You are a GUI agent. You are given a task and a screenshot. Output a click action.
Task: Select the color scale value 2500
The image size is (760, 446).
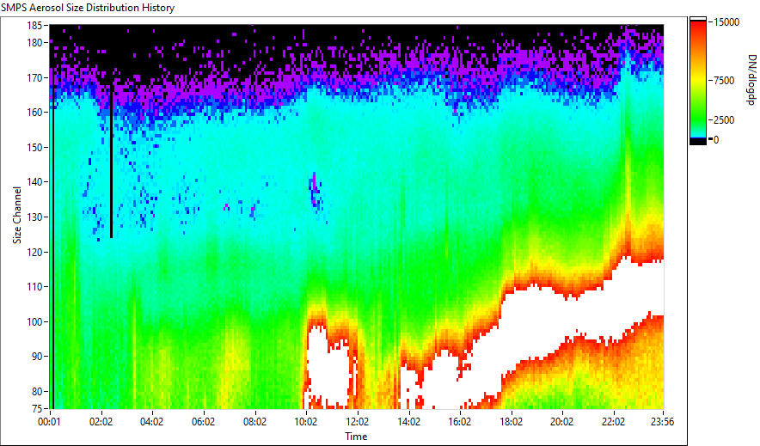tap(724, 120)
